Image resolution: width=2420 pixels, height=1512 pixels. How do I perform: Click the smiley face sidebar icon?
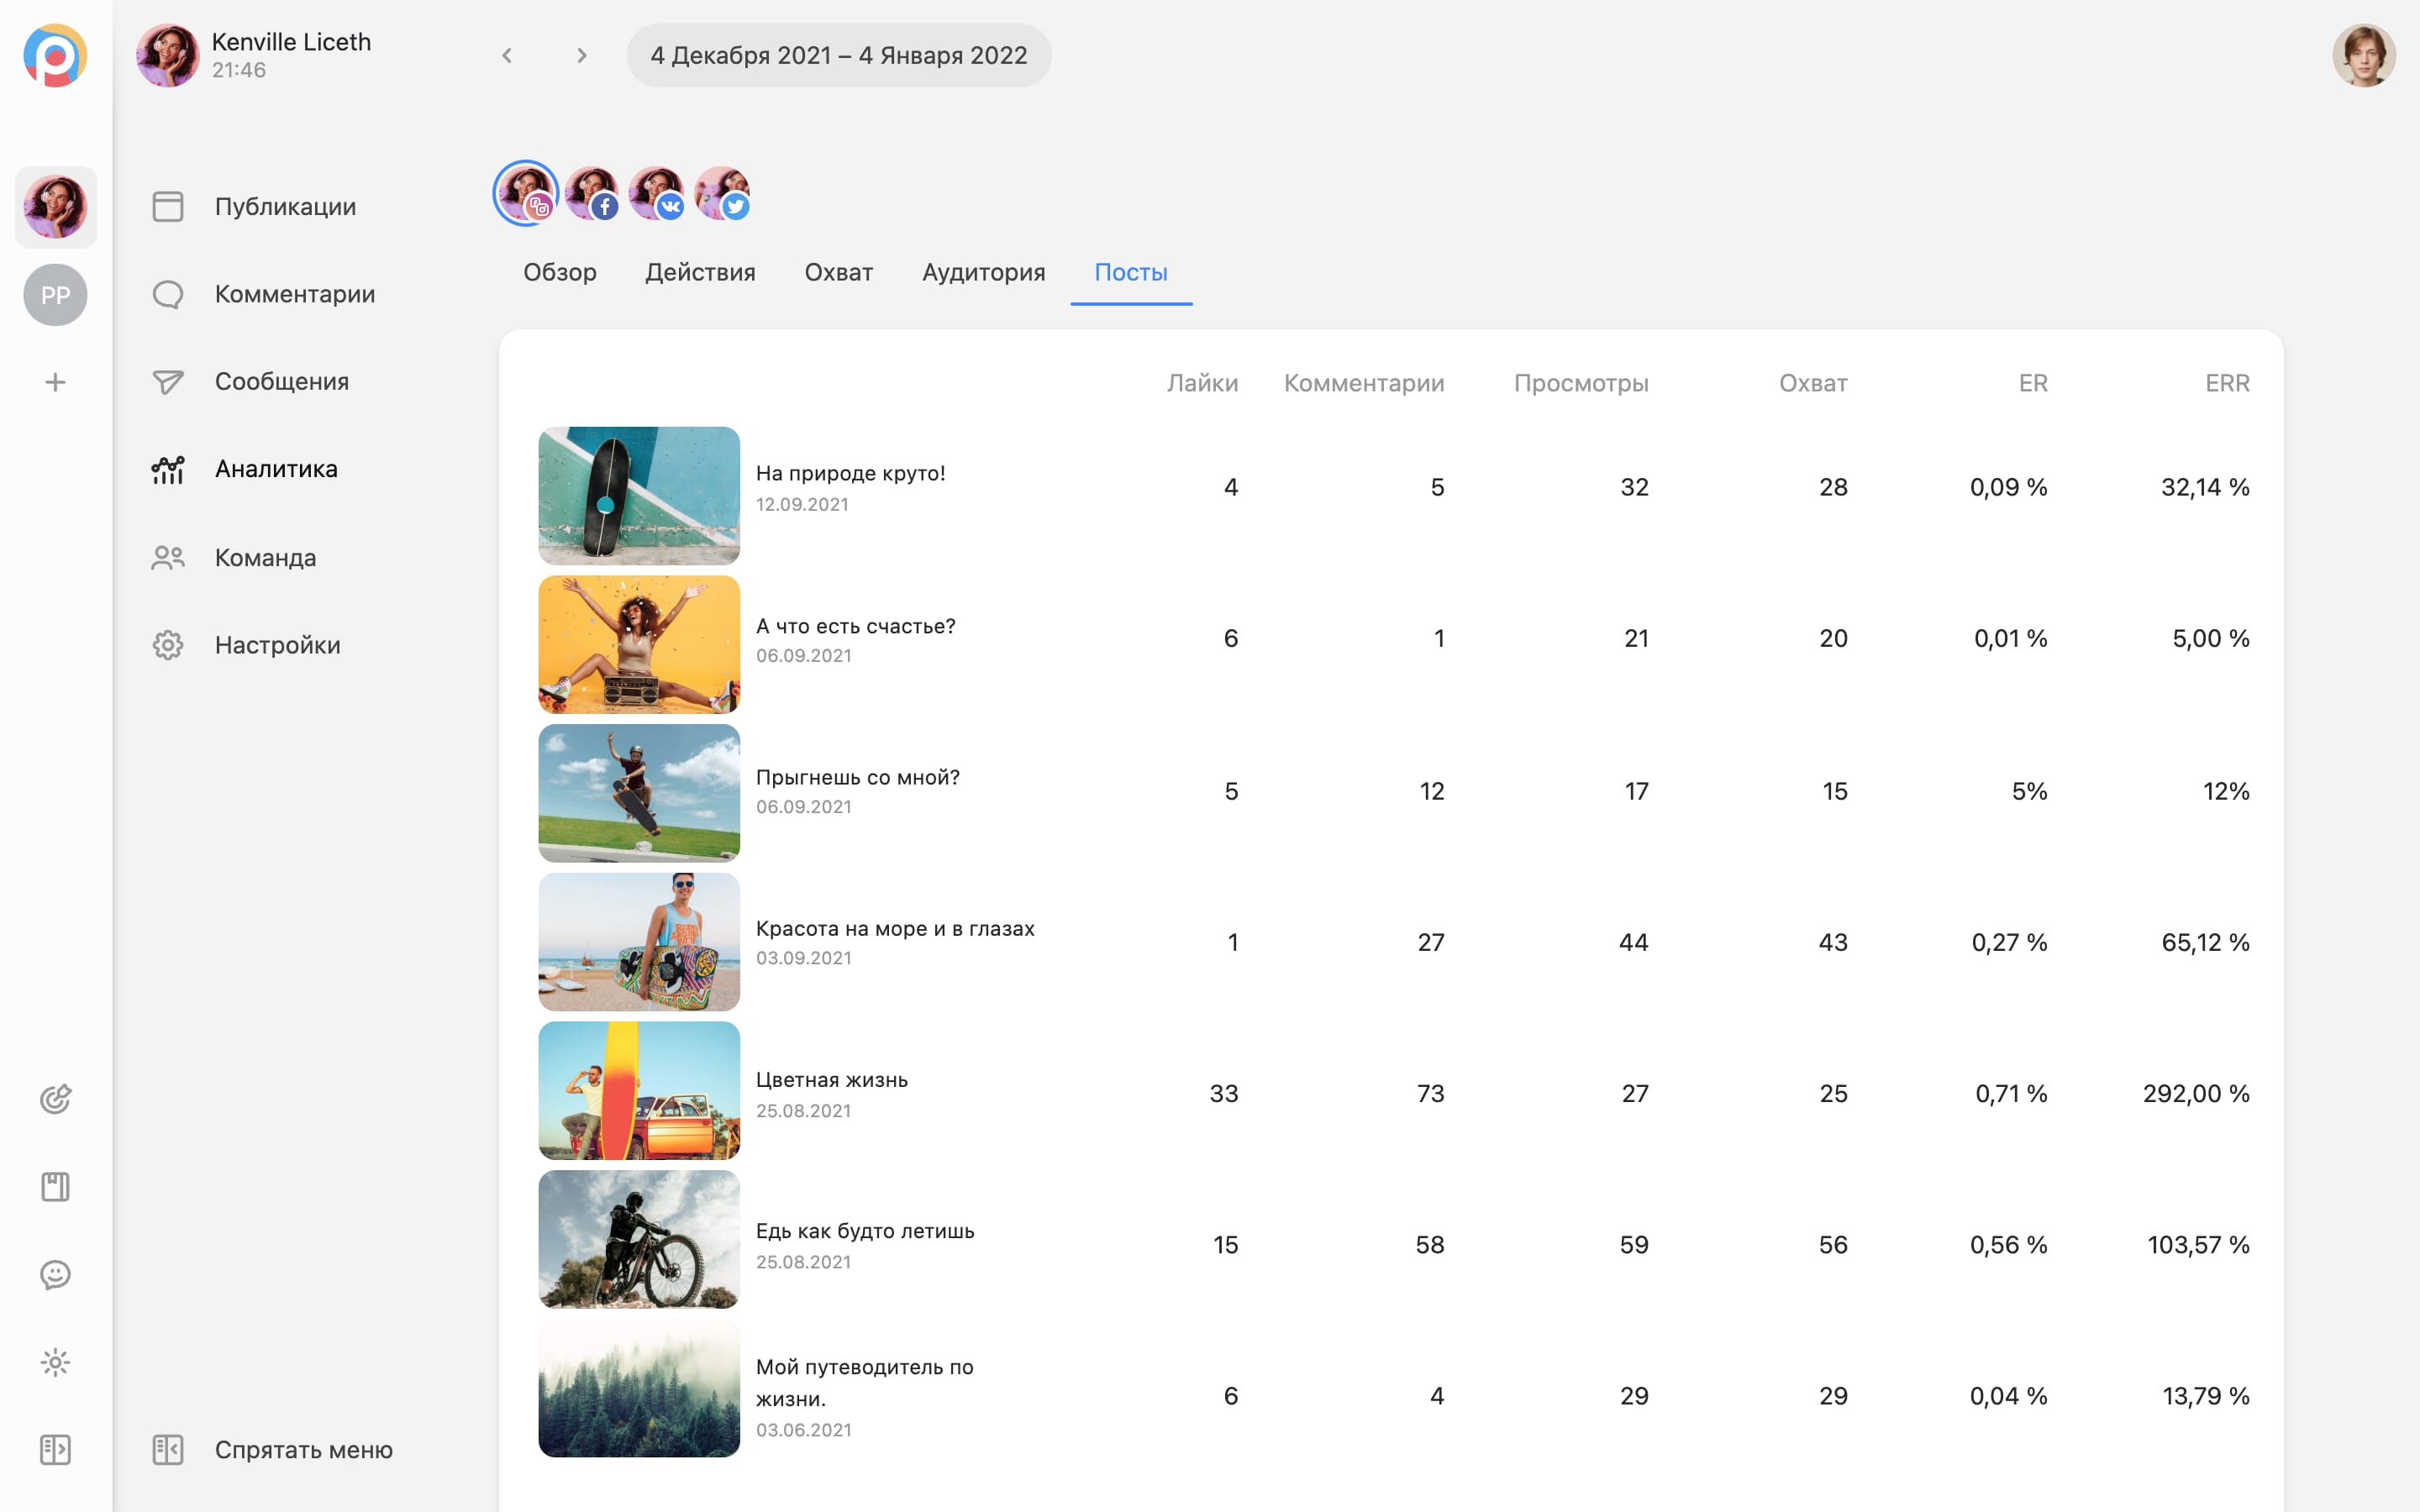[55, 1274]
